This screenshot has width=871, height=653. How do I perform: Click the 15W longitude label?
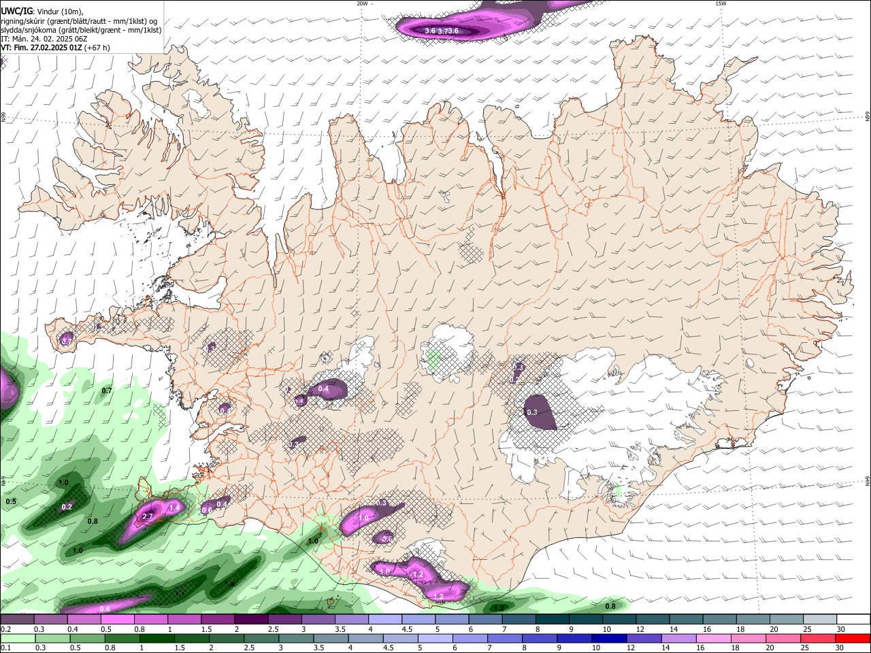click(x=721, y=3)
